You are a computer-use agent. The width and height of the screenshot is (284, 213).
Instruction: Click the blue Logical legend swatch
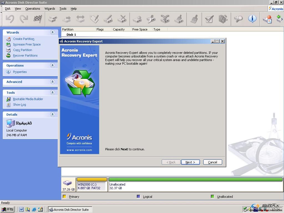click(x=138, y=197)
